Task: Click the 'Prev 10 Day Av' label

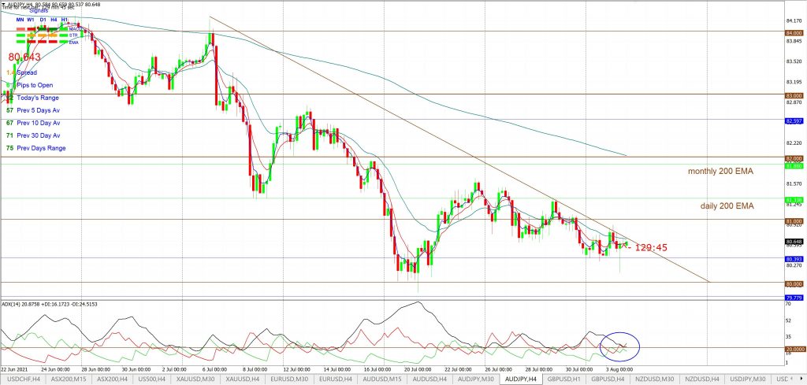Action: tap(39, 123)
